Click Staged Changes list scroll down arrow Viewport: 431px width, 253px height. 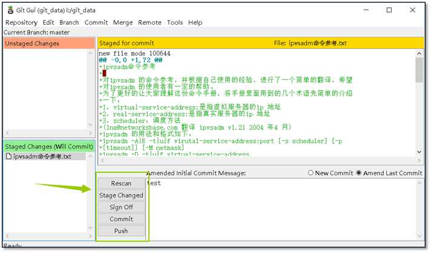point(90,228)
